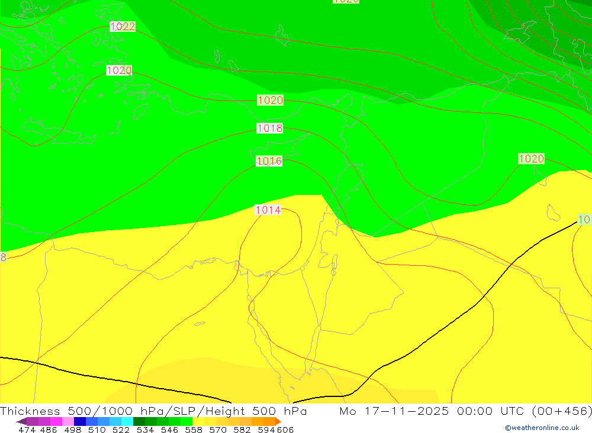The width and height of the screenshot is (592, 433).
Task: Click the orange right arrow of the legend
Action: (278, 421)
